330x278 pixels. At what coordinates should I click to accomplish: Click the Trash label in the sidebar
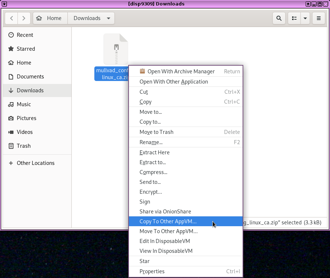click(x=24, y=146)
